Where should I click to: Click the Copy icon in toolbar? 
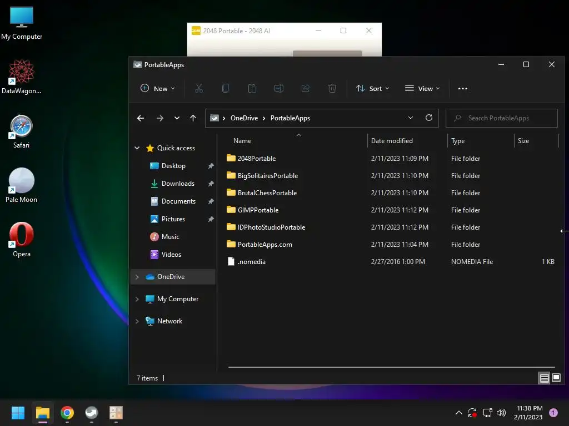pos(226,88)
